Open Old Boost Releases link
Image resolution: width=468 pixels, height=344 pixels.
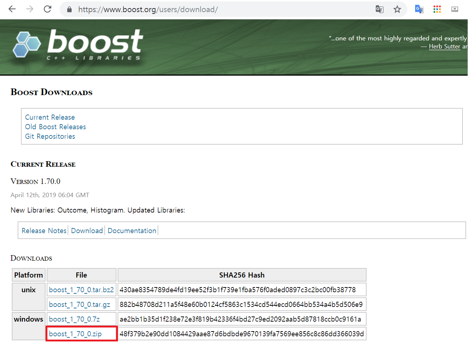(x=55, y=127)
